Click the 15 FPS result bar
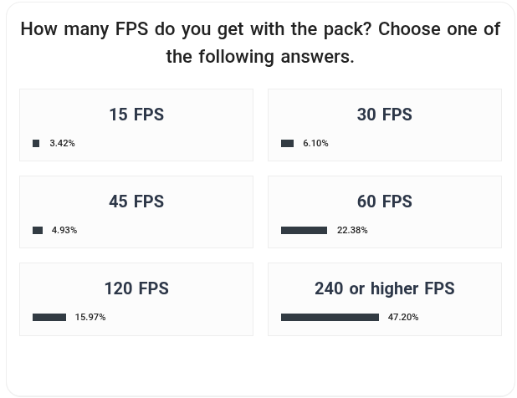517x398 pixels. [36, 144]
